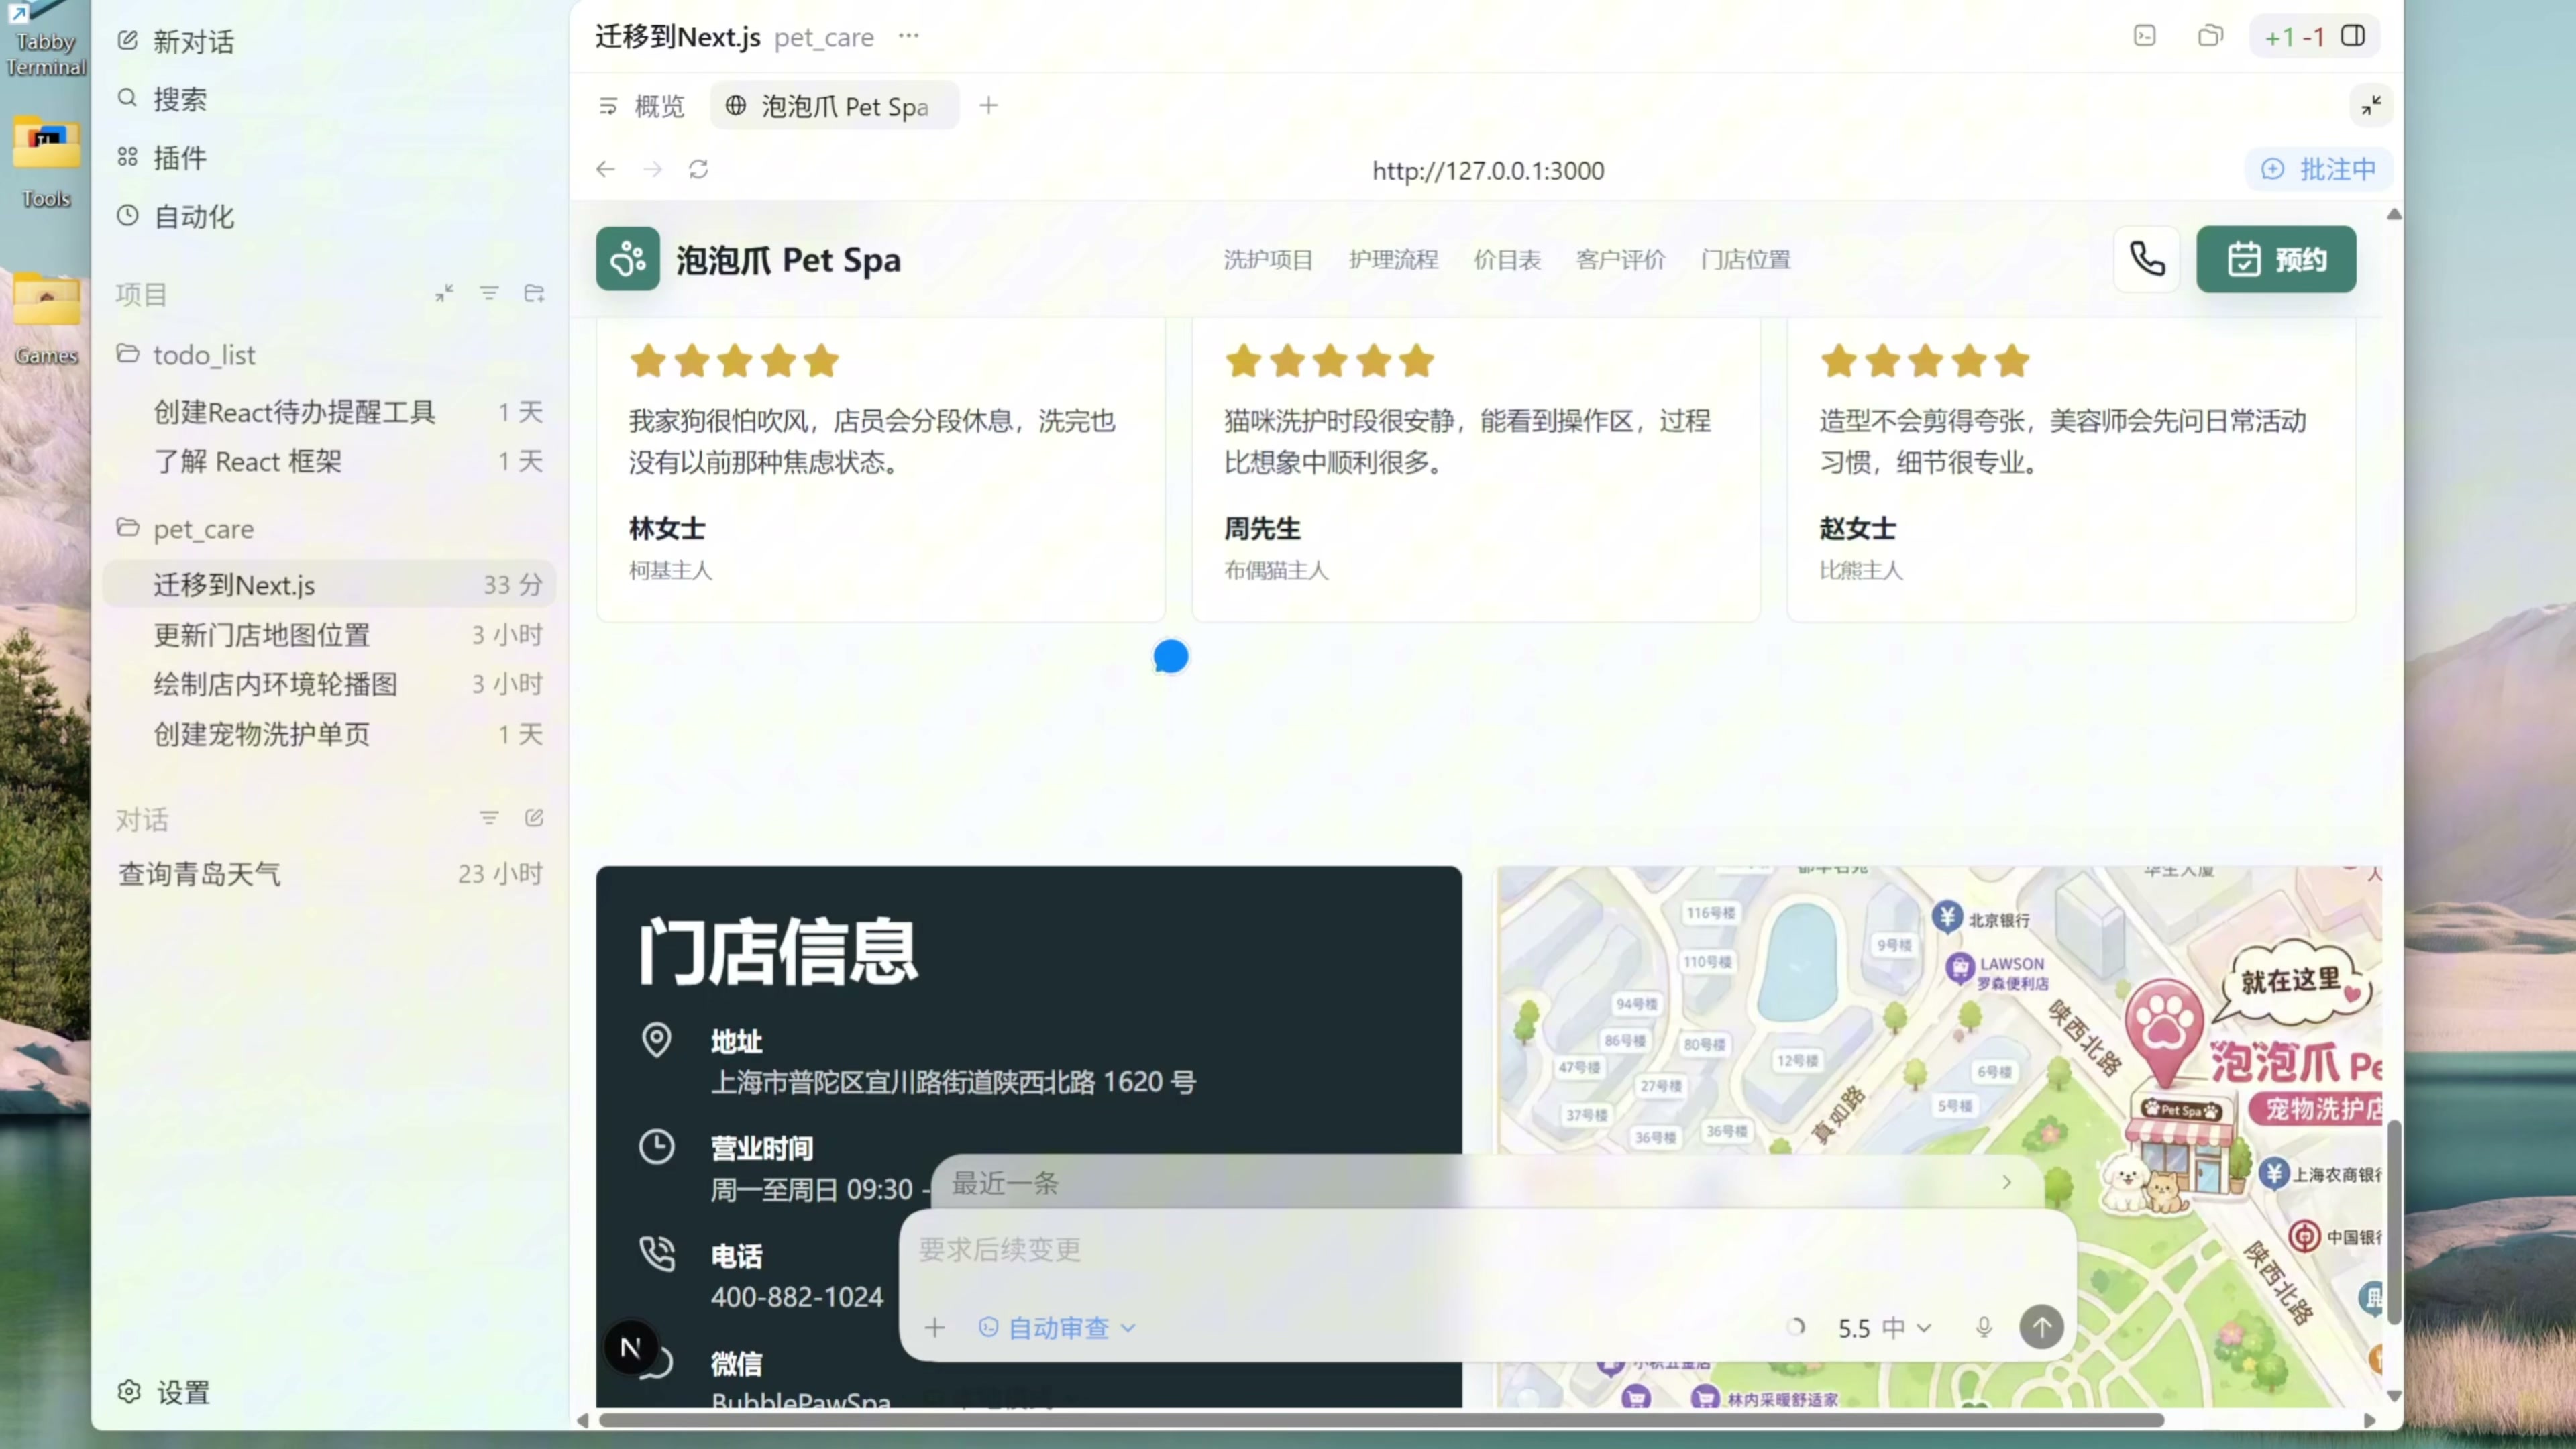Toggle the 批注中 annotation mode
The image size is (2576, 1449).
(x=2318, y=169)
